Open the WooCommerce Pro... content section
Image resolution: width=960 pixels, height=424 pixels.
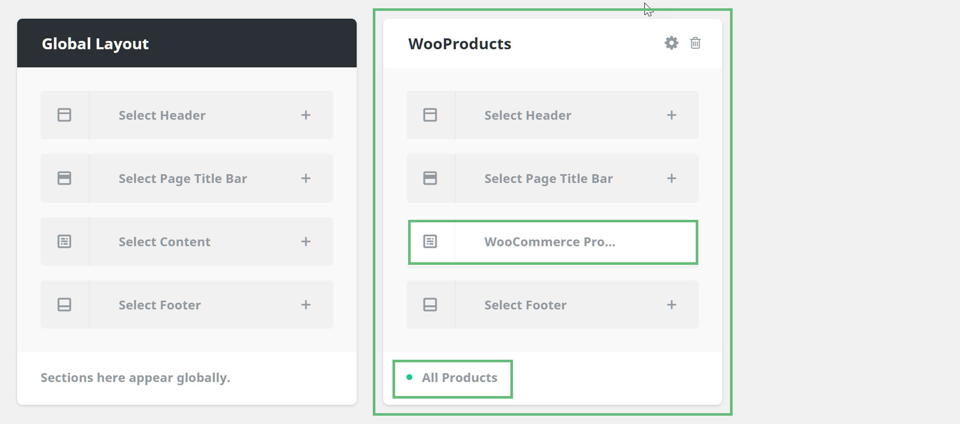pos(553,242)
